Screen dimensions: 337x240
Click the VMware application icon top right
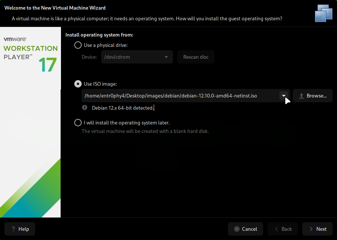tap(323, 13)
